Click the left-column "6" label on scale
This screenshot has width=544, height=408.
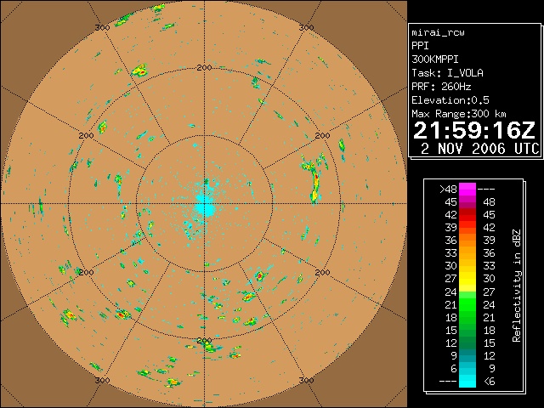click(453, 368)
